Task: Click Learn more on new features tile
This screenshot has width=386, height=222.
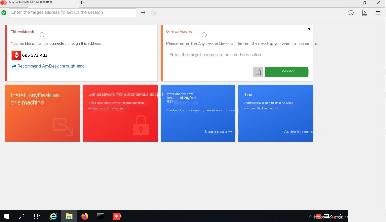Action: point(219,132)
